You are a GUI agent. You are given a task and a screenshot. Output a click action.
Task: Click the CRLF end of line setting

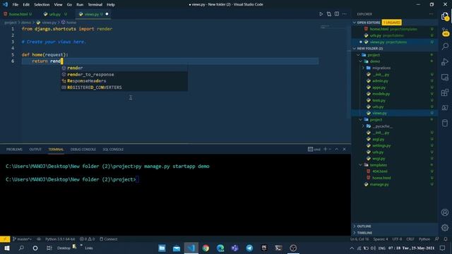(410, 239)
